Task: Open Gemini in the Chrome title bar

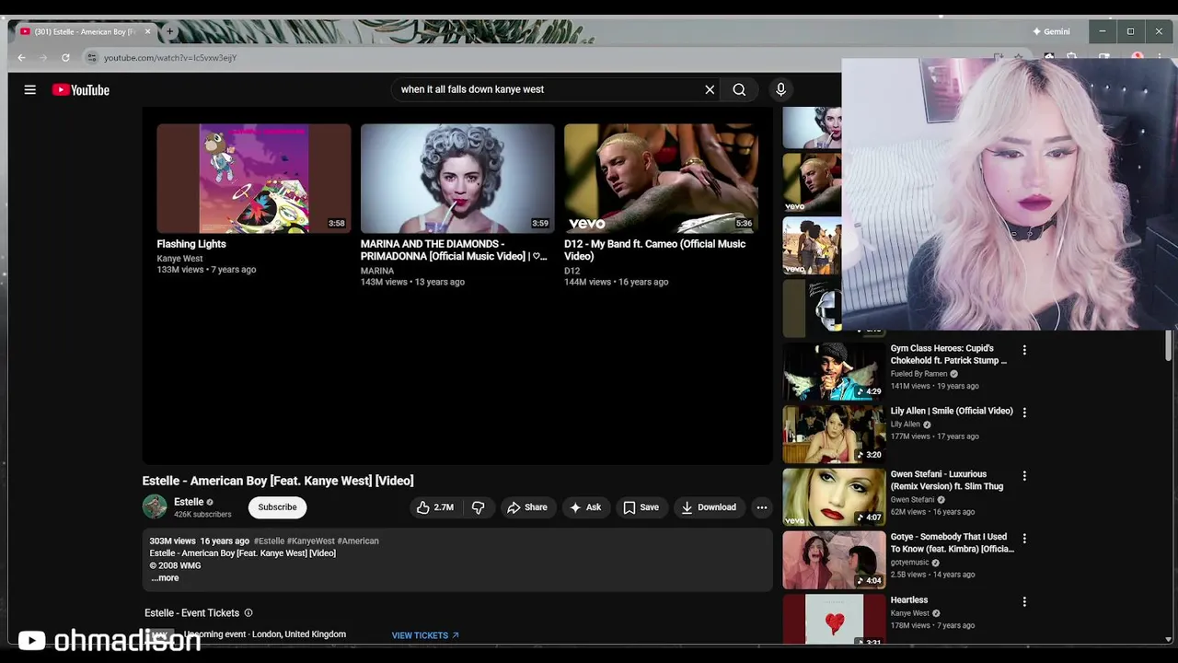Action: coord(1051,31)
